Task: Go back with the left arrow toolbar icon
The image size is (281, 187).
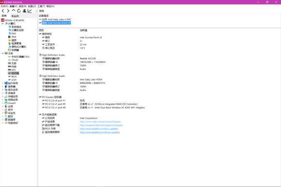Action: 3,11
